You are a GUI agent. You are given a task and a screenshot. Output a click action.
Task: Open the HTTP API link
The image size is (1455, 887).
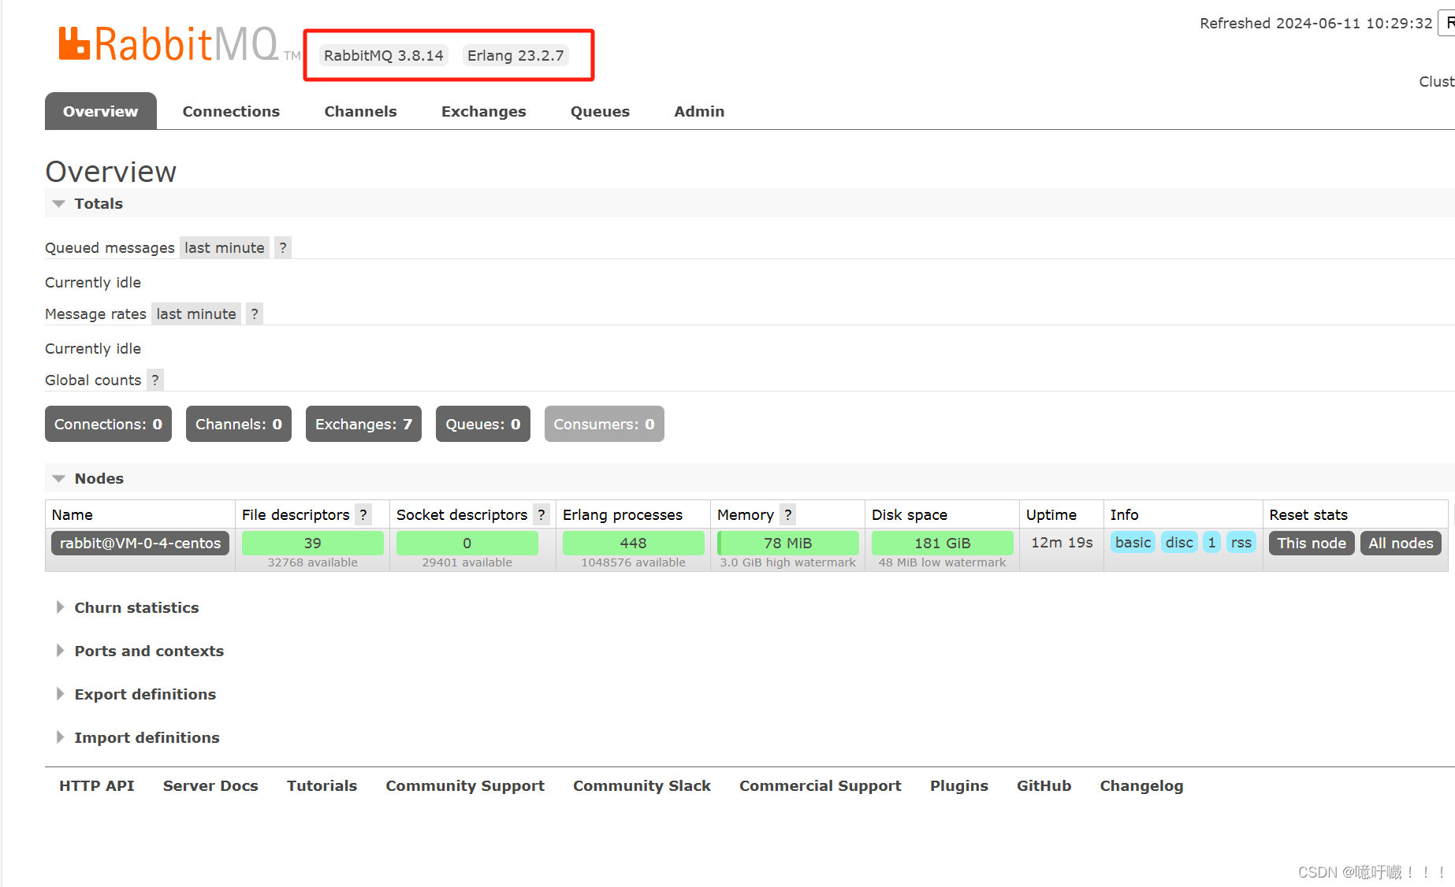96,785
